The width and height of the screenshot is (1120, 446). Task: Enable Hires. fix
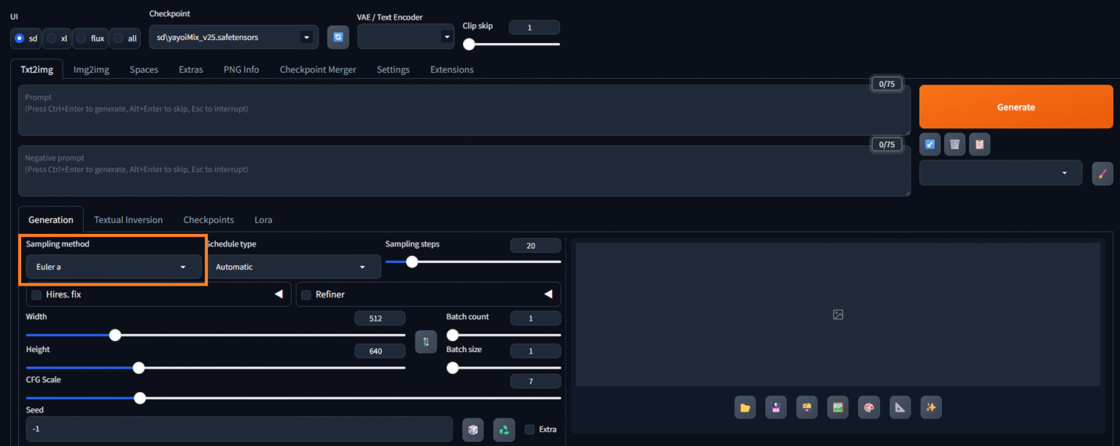pyautogui.click(x=36, y=294)
